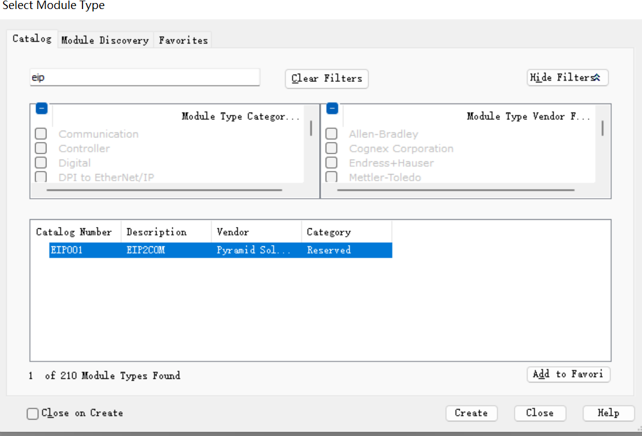
Task: Switch to the Module Discovery tab
Action: click(x=105, y=40)
